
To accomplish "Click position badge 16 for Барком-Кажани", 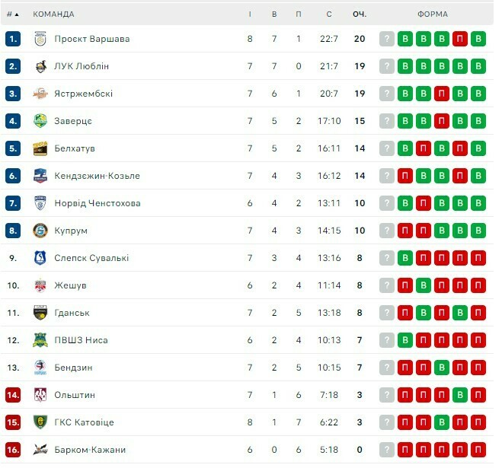I will point(12,450).
